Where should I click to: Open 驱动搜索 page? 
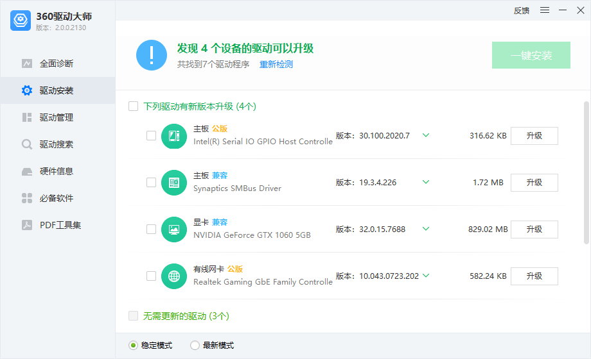click(x=58, y=144)
